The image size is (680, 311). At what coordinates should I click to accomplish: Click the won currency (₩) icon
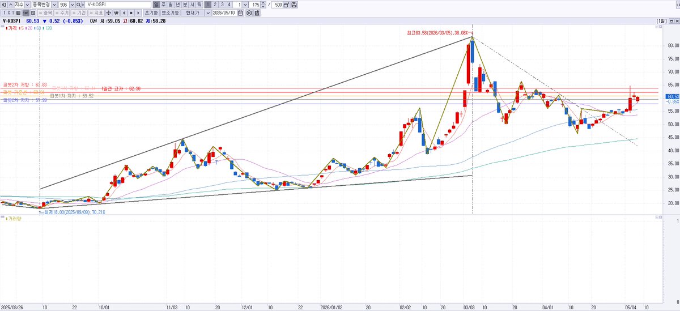(116, 12)
